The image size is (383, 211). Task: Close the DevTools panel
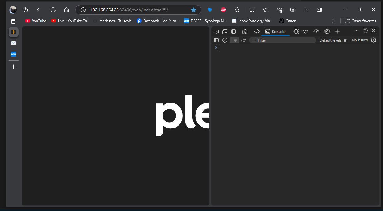click(x=373, y=30)
